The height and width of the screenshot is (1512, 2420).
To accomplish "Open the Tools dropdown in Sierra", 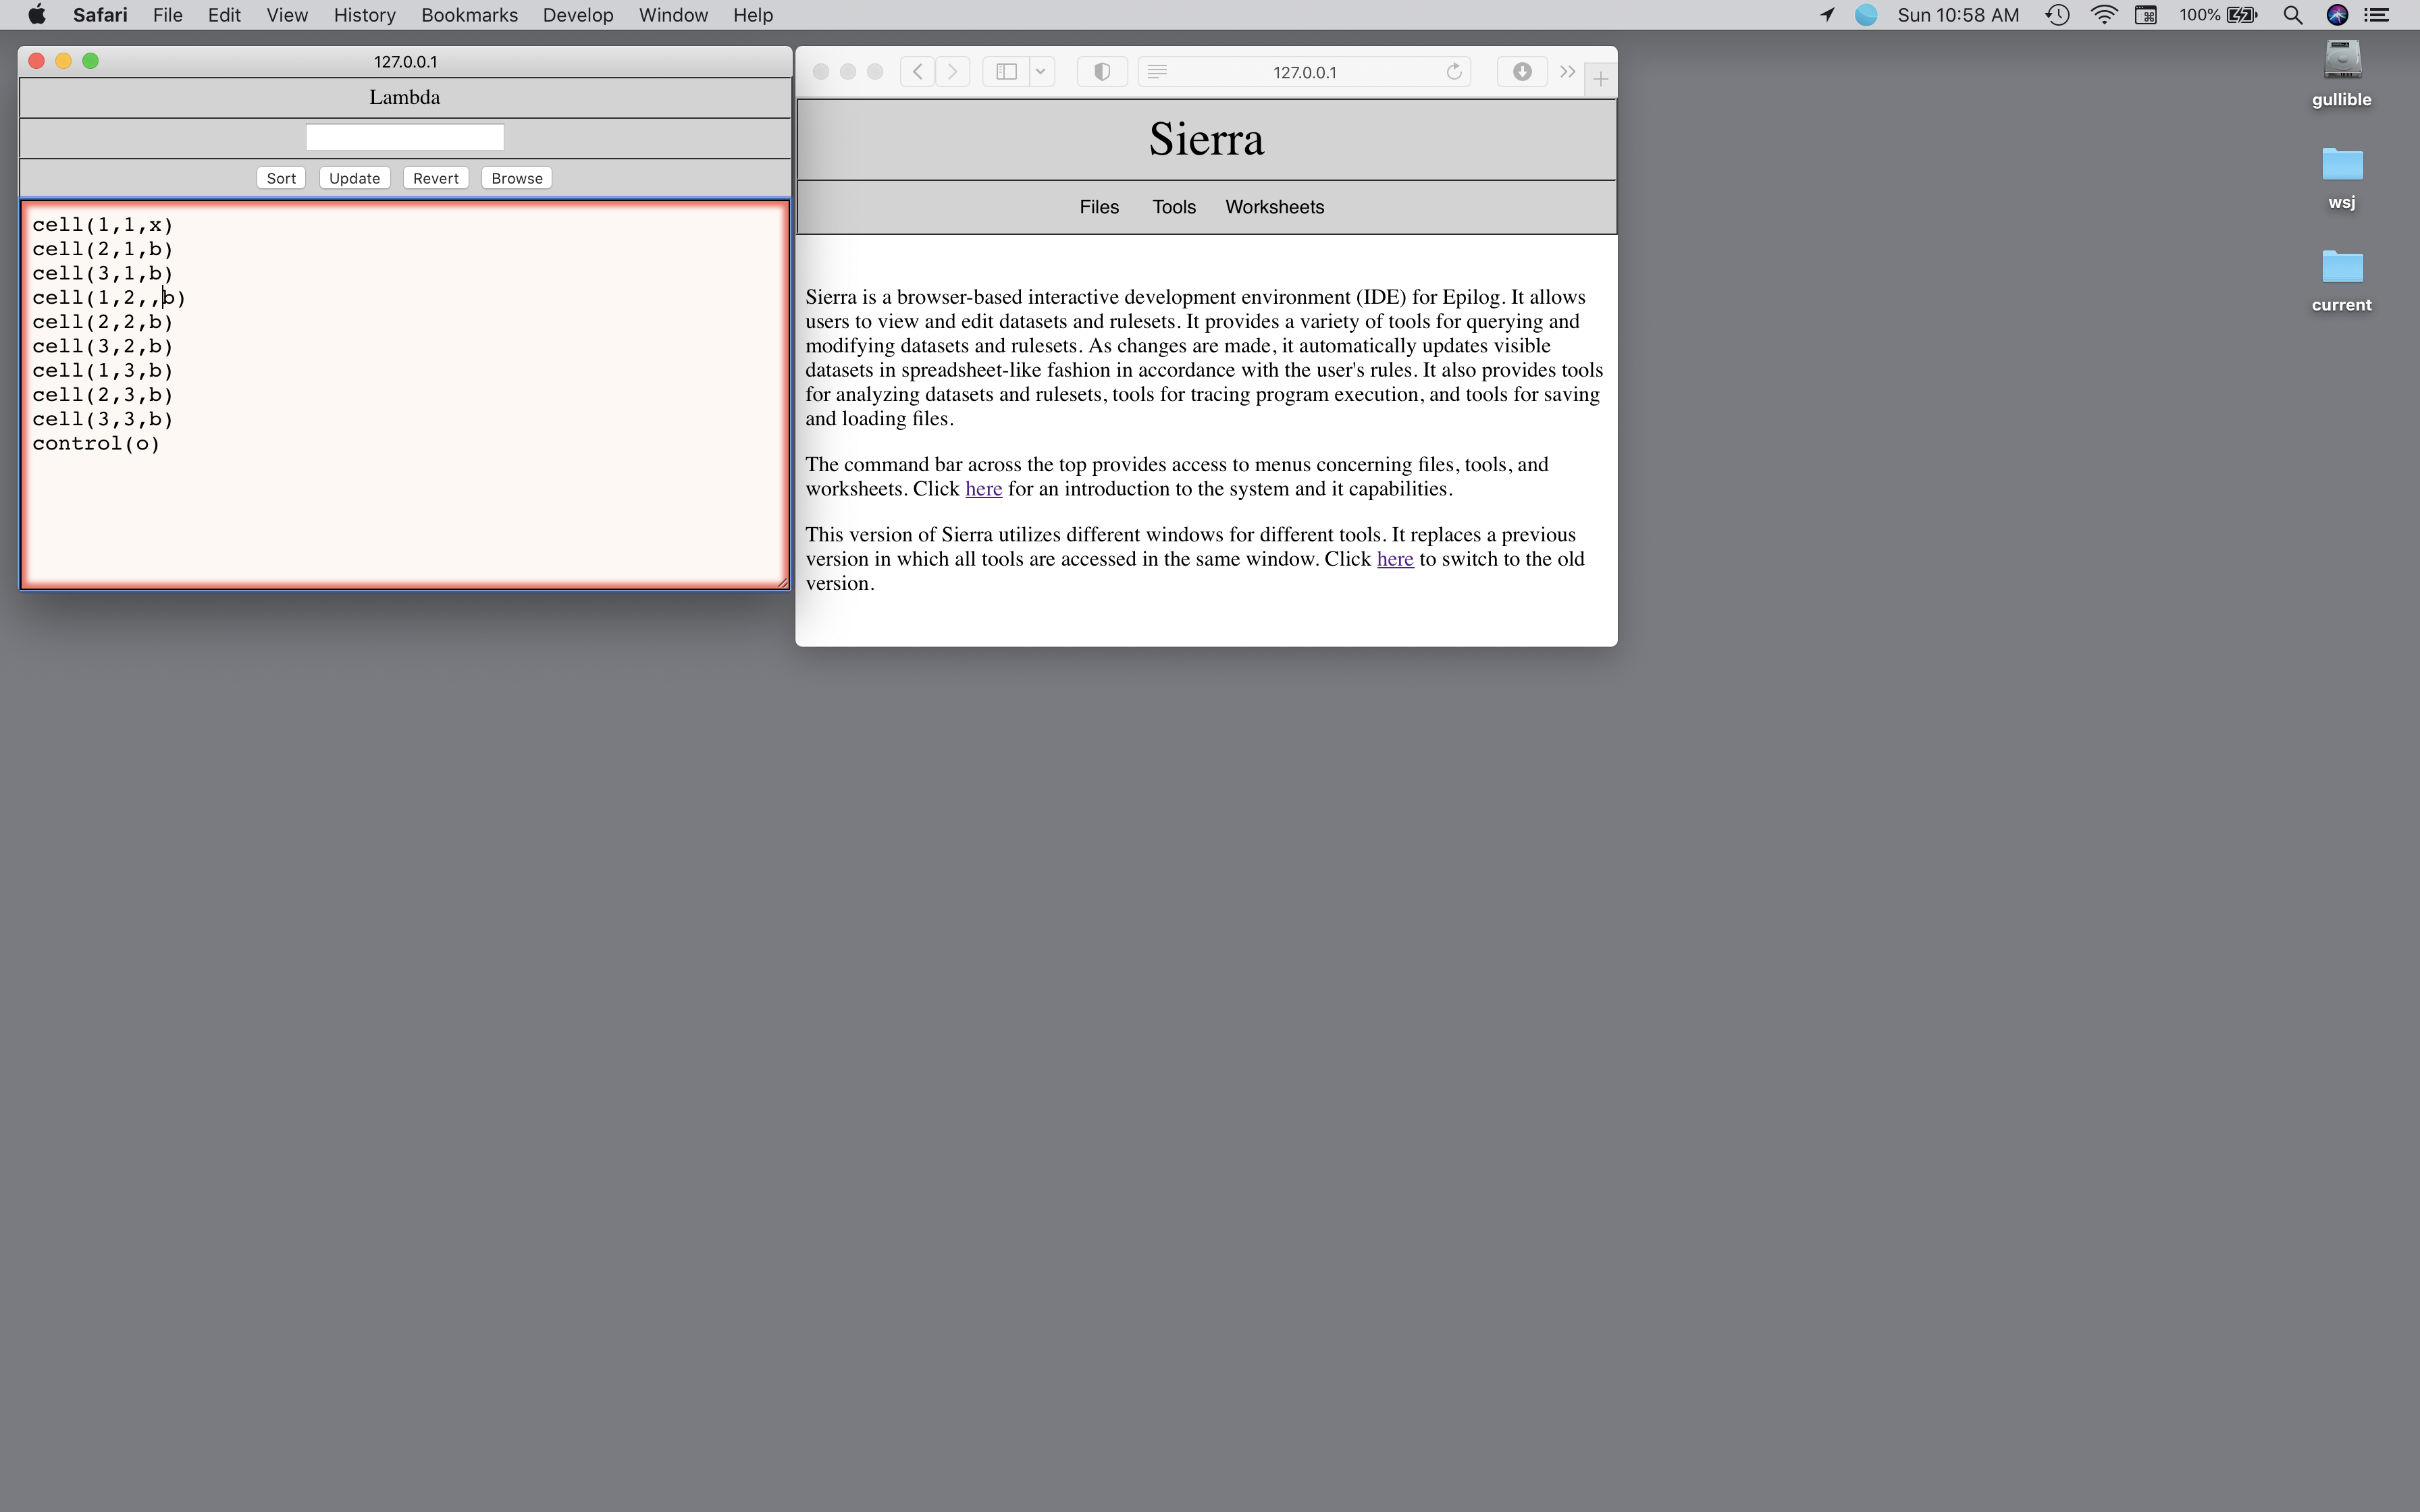I will click(1173, 207).
